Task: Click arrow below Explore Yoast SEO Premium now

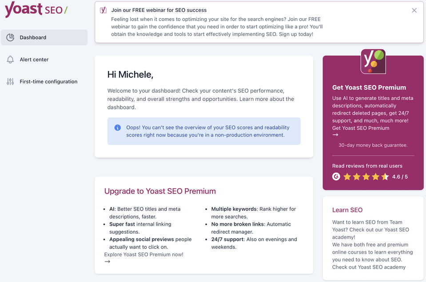Action: [x=107, y=262]
